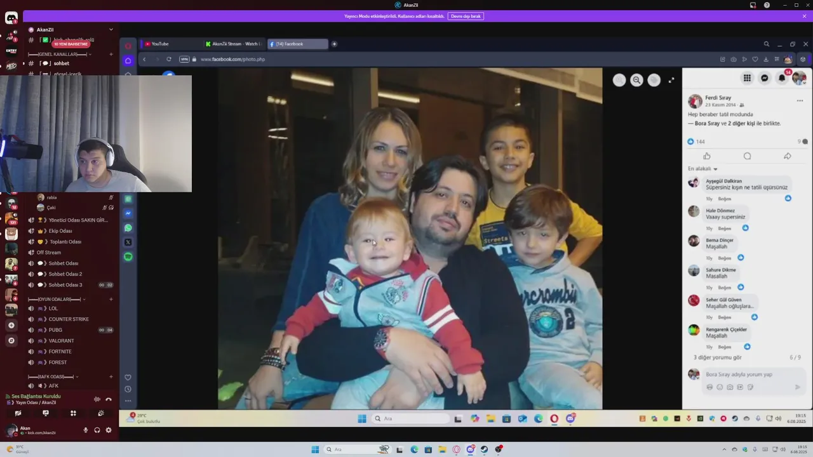
Task: Explore discoverable Discord servers
Action: tap(11, 340)
